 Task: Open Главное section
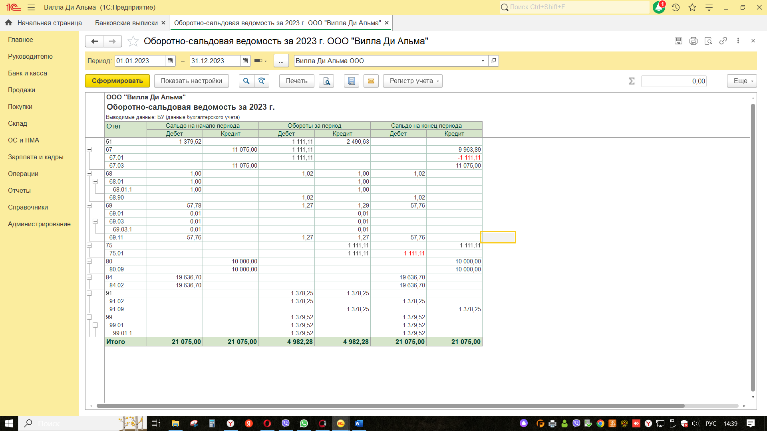(x=20, y=40)
